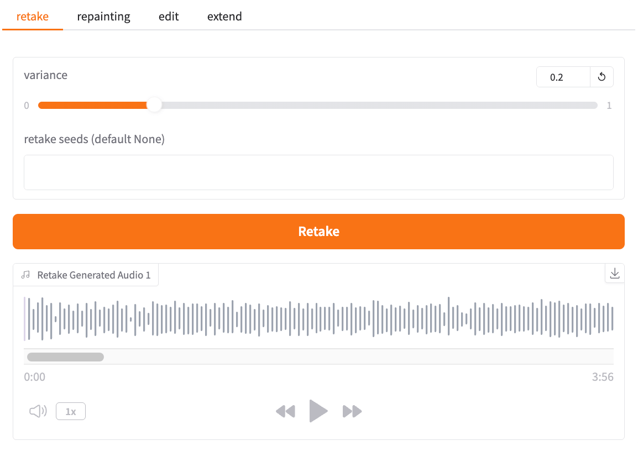Screen dimensions: 638x451
Task: Download the retake generated audio
Action: tap(615, 273)
